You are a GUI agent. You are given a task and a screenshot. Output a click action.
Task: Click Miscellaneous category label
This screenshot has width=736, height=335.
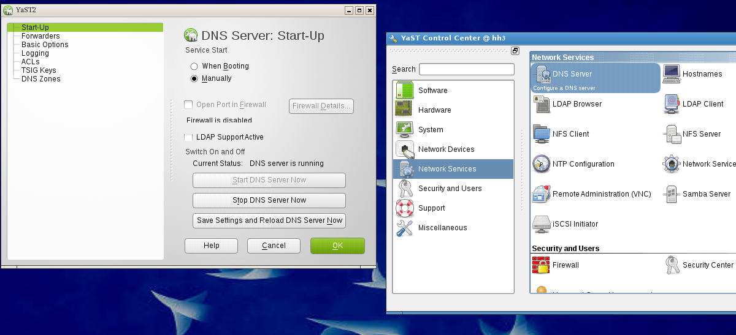(443, 228)
